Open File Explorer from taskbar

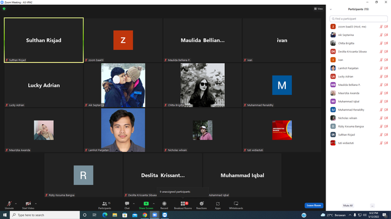pyautogui.click(x=115, y=215)
